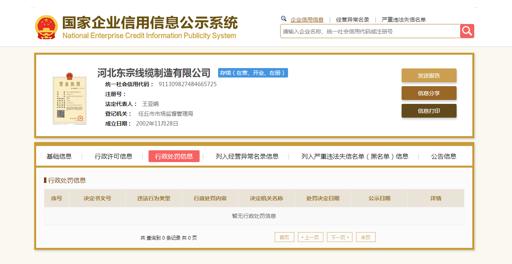Select the 企业信用信息 search category
512x264 pixels.
click(307, 20)
